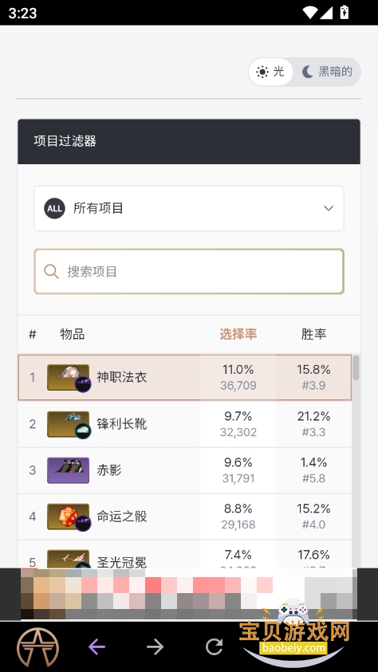Select the 赤影 shoes thumbnail
This screenshot has width=378, height=672.
(68, 470)
